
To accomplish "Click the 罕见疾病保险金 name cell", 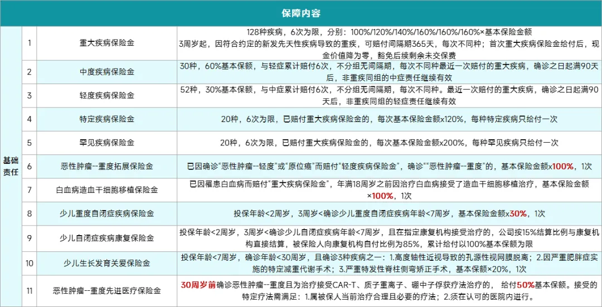I will point(107,143).
